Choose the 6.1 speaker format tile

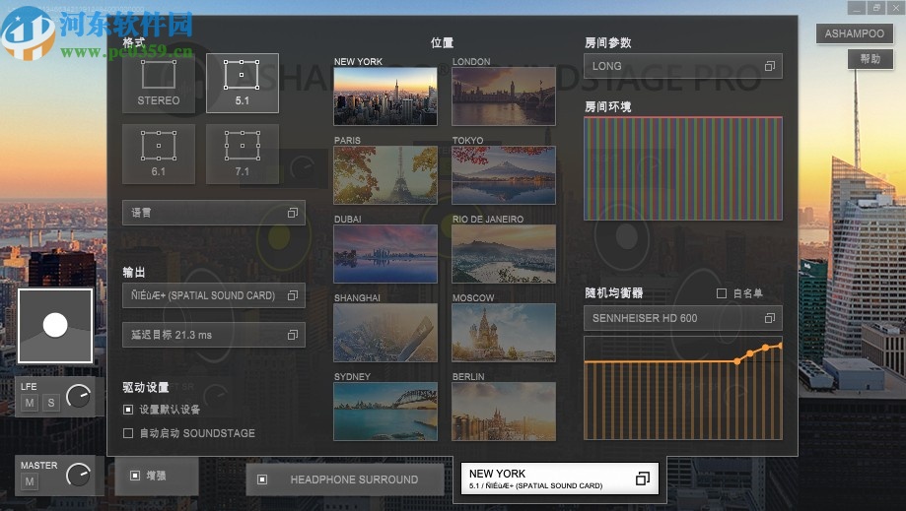[x=159, y=154]
